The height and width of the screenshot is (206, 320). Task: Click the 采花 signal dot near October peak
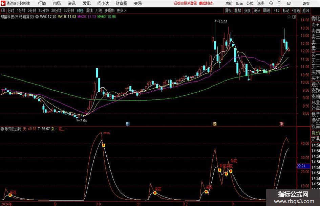tap(104, 145)
